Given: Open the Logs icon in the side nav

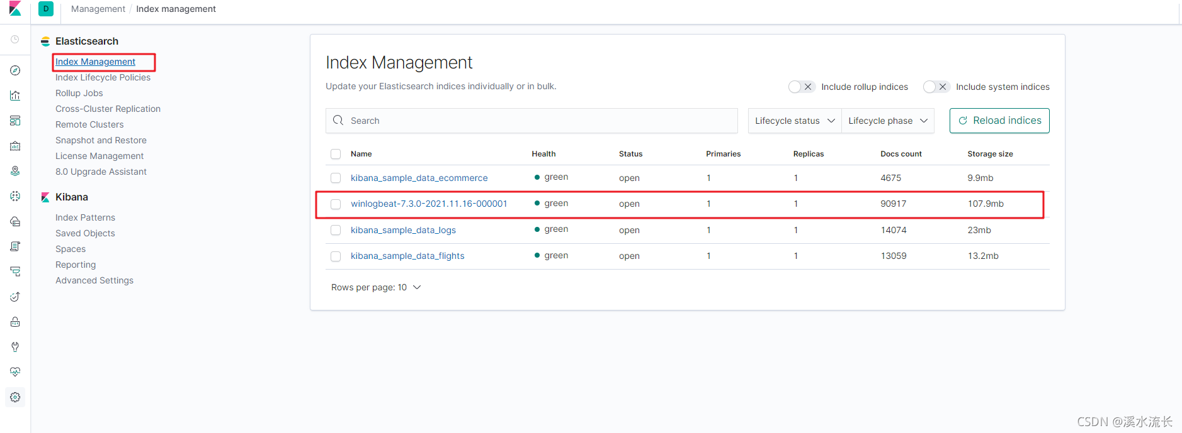Looking at the screenshot, I should (x=15, y=246).
